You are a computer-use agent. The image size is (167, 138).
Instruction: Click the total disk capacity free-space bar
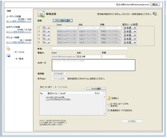point(19,32)
